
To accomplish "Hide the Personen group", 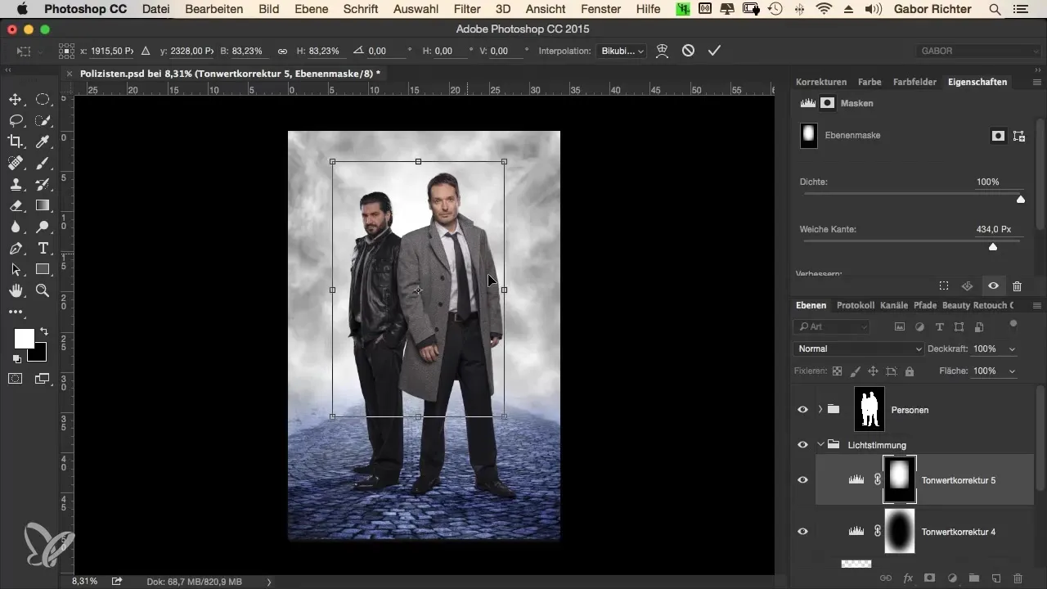I will pos(802,409).
